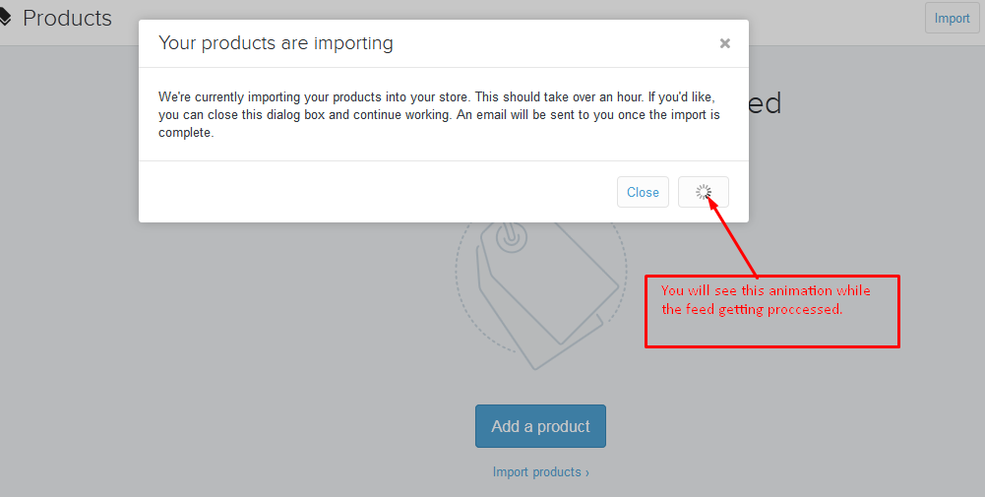Click the partially hidden heading ending in 'ed'
This screenshot has width=985, height=497.
(x=766, y=103)
